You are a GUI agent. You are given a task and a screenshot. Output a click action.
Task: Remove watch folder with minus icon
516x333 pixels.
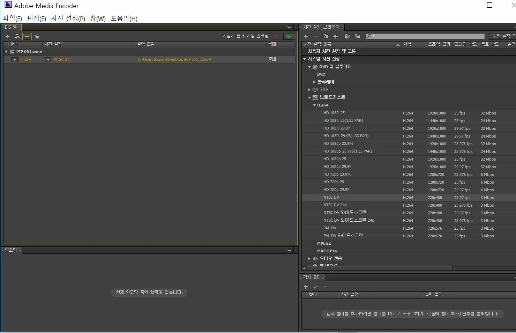coord(325,287)
